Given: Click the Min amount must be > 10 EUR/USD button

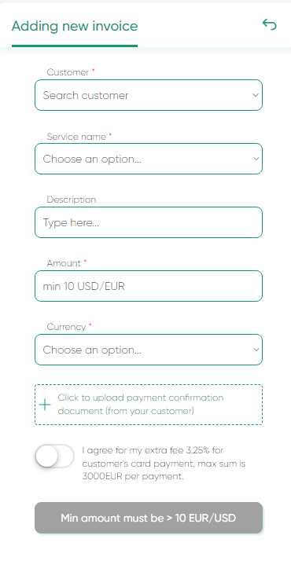Looking at the screenshot, I should tap(149, 518).
